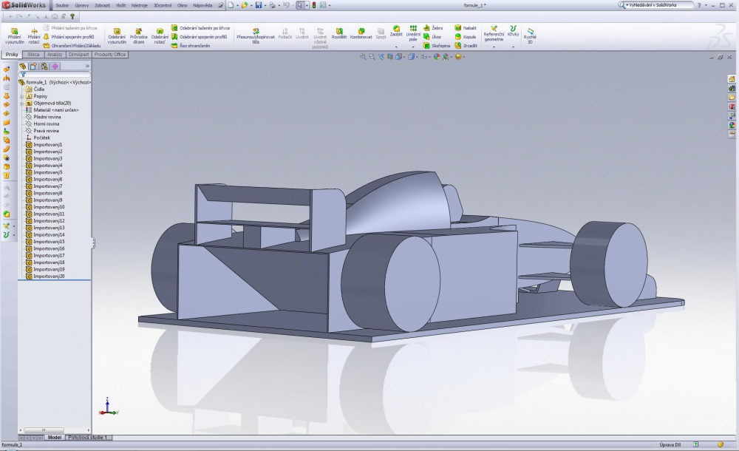
Task: Click the Odebrání tažením po křivce tool
Action: coord(201,28)
